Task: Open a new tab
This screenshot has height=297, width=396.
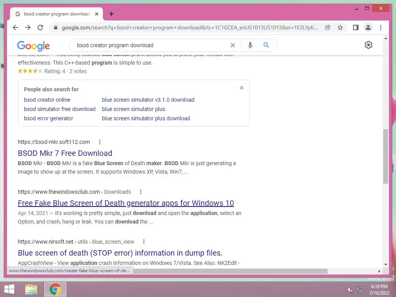Action: (111, 14)
